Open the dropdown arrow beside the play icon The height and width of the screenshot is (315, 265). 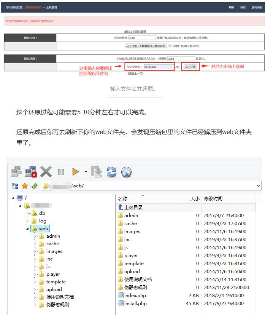pyautogui.click(x=86, y=172)
